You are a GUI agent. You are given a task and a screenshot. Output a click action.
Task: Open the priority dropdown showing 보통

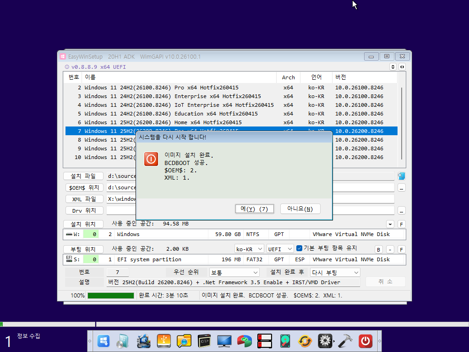click(x=234, y=272)
